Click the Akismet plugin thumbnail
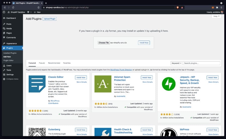This screenshot has height=139, width=226. [103, 84]
